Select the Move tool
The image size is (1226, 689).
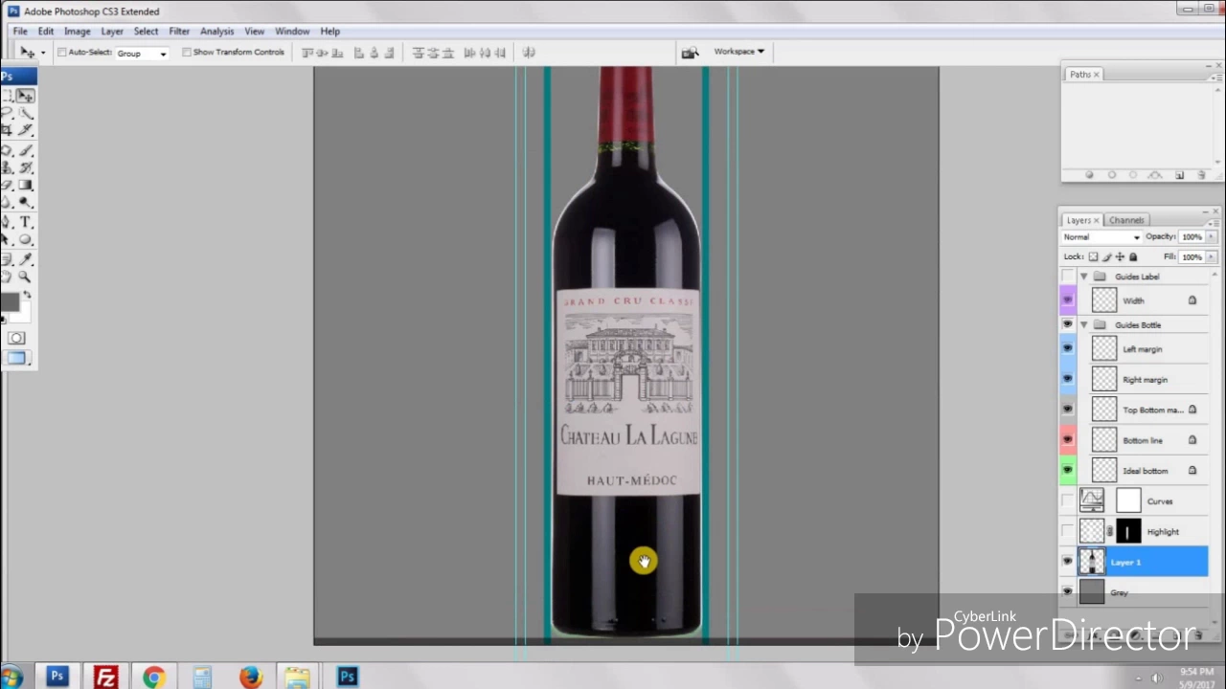25,96
